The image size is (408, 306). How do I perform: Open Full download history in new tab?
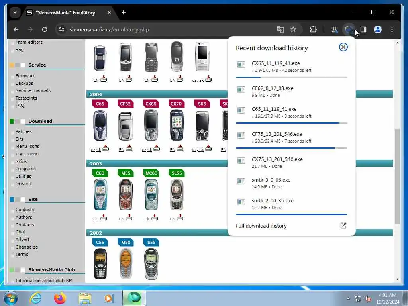click(x=343, y=226)
